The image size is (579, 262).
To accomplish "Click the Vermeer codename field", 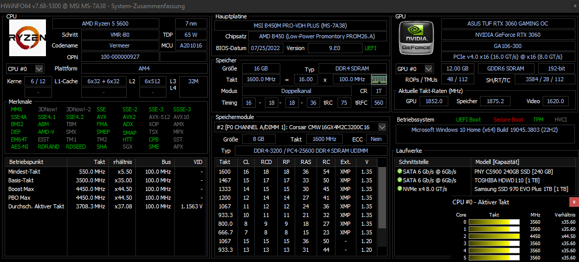I will pos(120,45).
